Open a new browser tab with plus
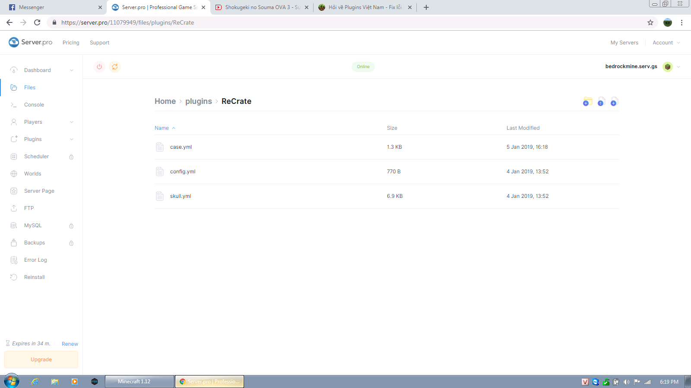 coord(426,7)
